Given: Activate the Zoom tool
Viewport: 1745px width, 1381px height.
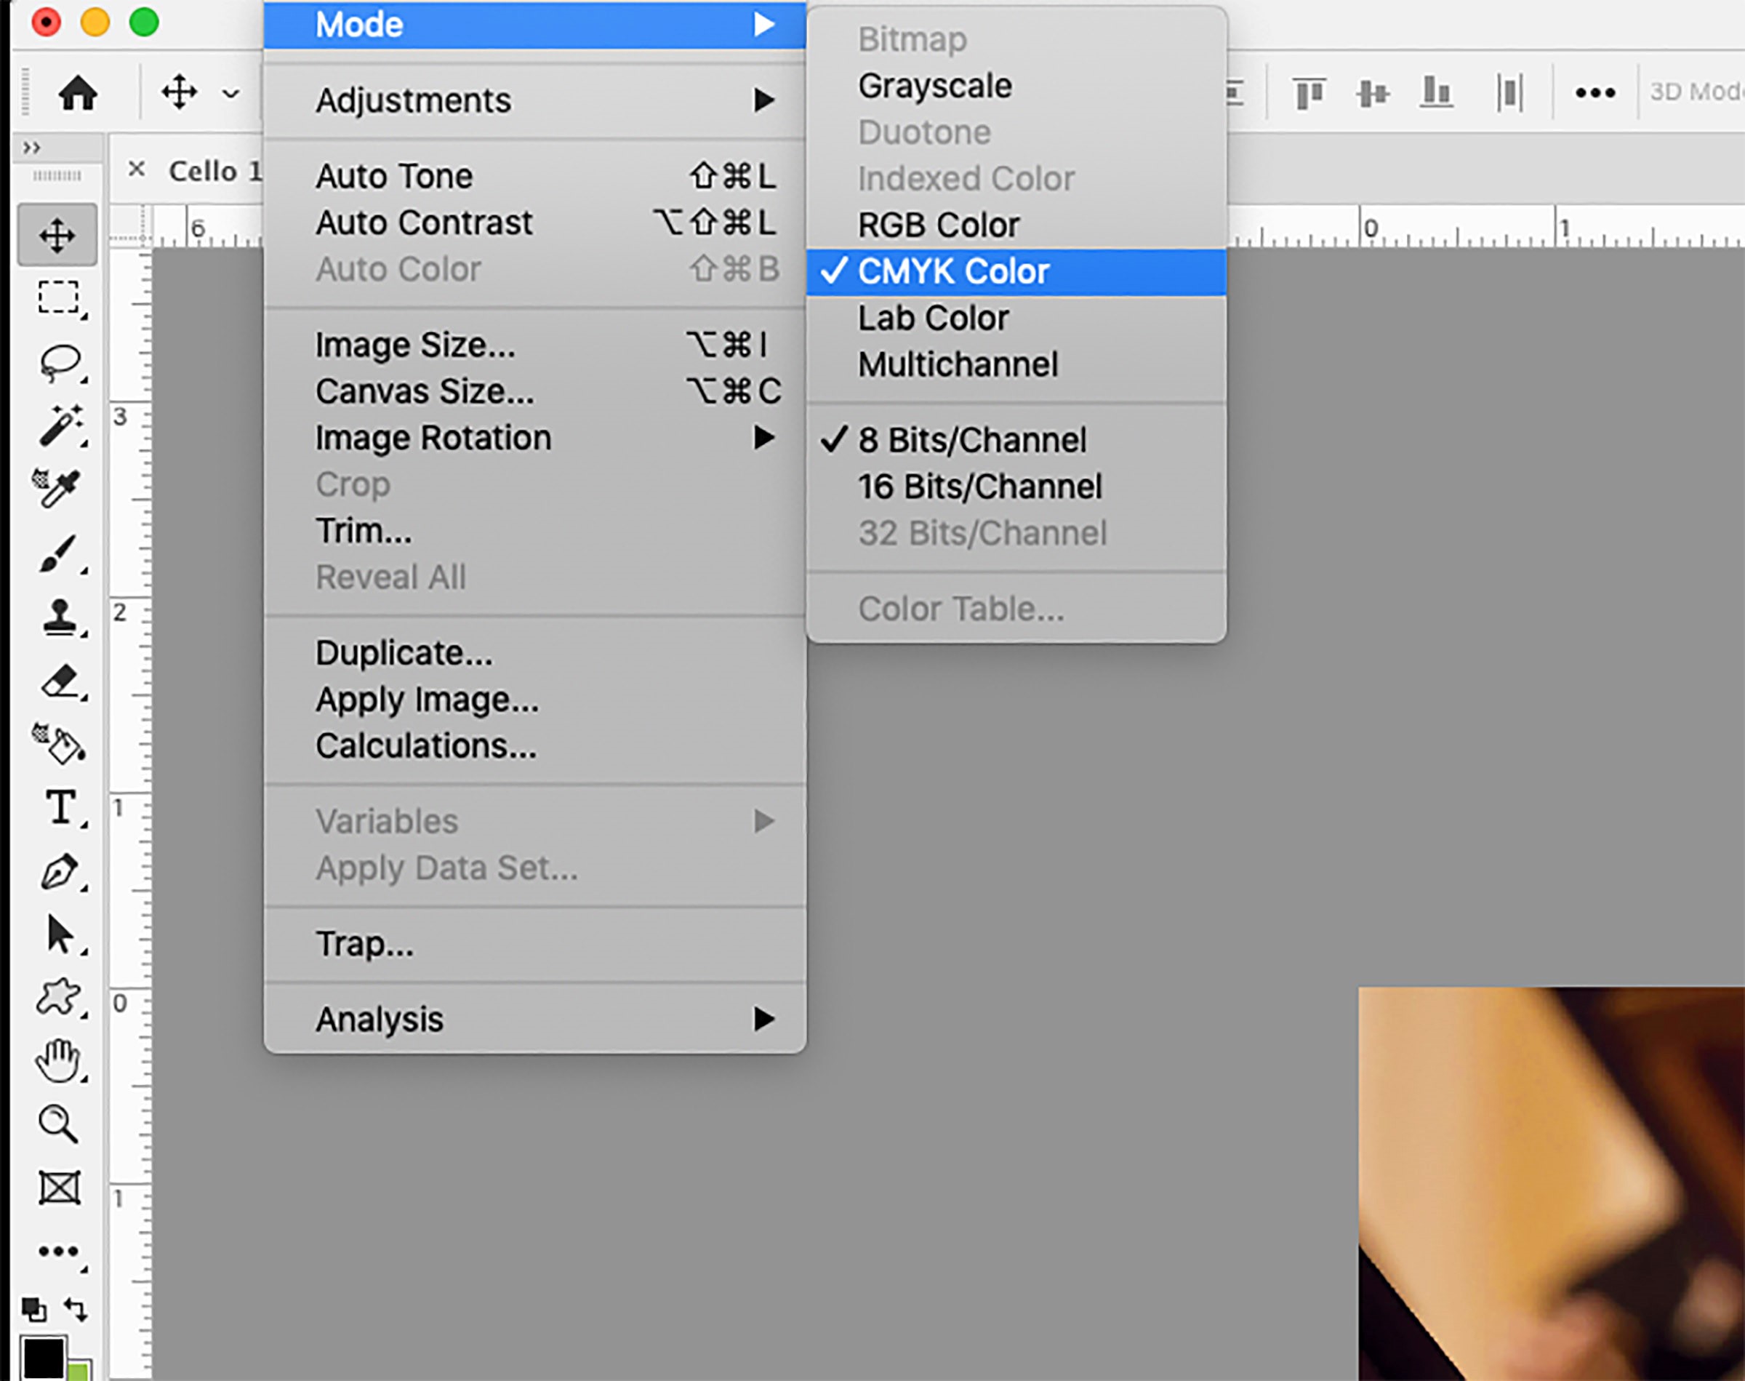Looking at the screenshot, I should (x=57, y=1124).
